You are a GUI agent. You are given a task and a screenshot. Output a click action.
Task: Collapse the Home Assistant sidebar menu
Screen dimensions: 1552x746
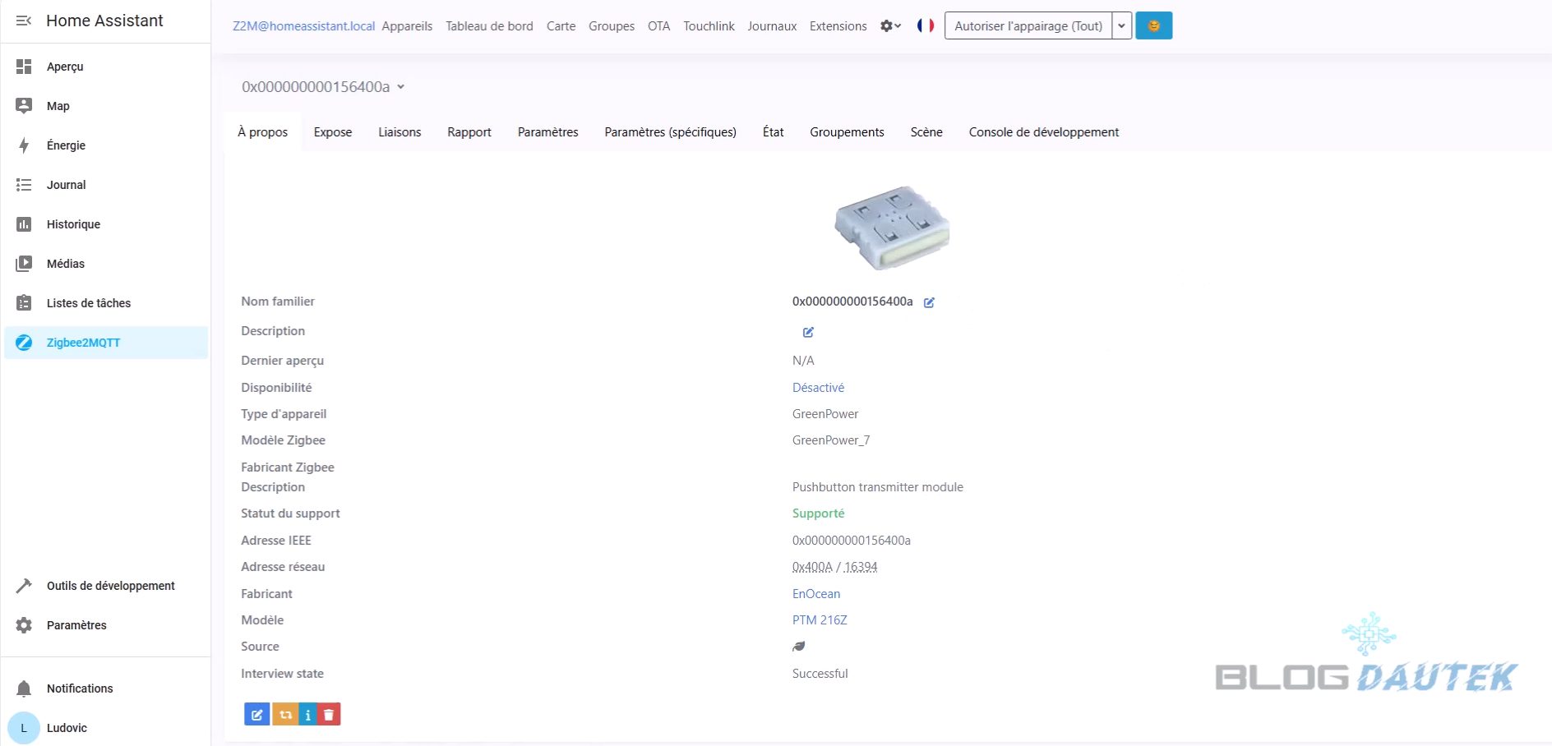tap(24, 21)
